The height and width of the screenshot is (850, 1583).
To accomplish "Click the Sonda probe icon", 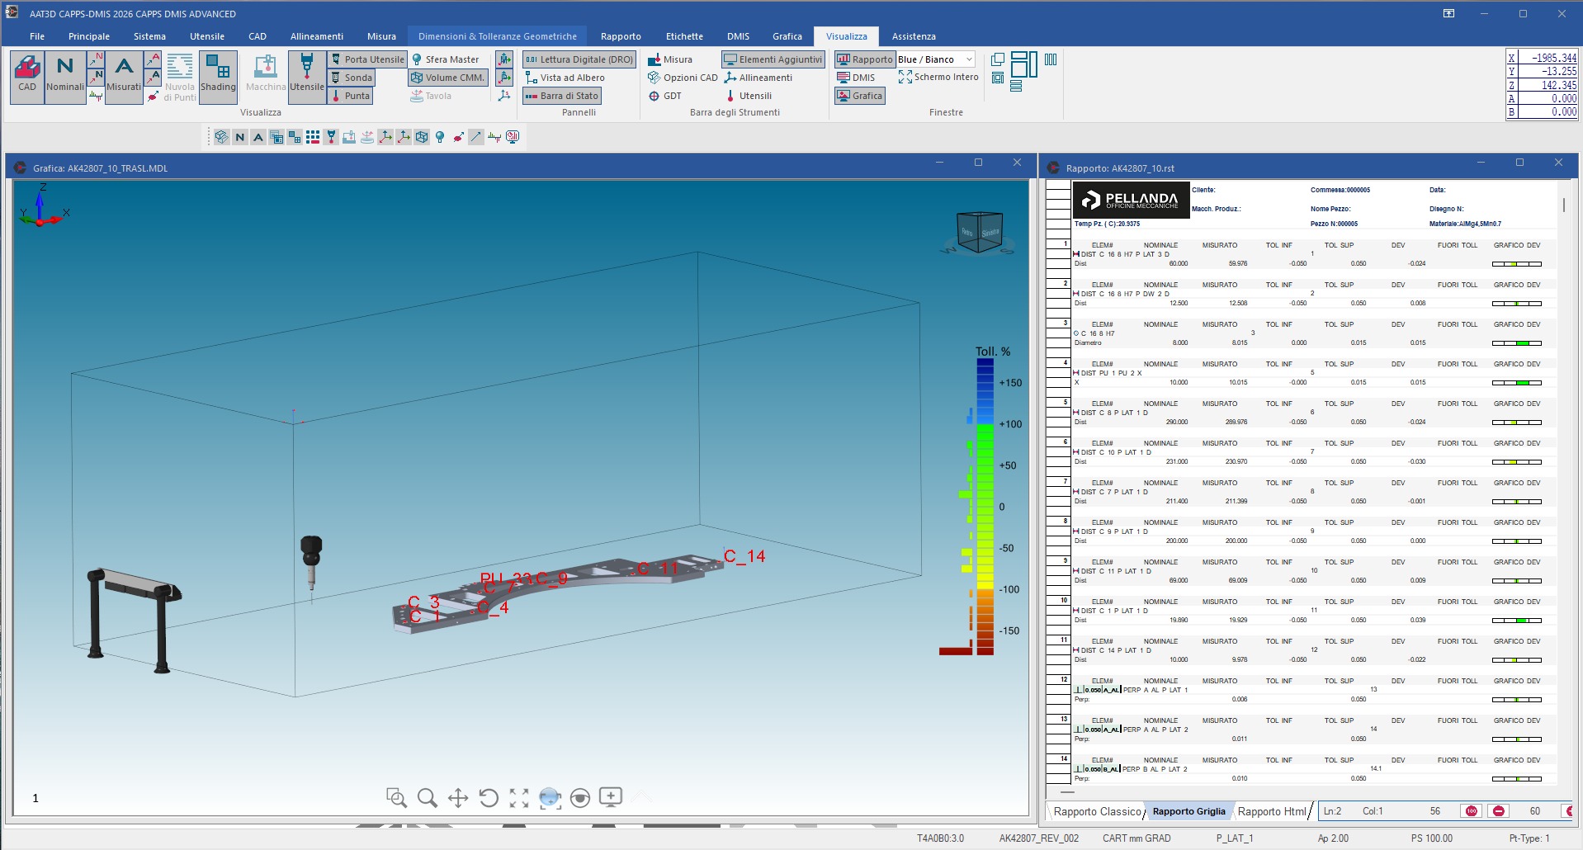I will tap(352, 78).
